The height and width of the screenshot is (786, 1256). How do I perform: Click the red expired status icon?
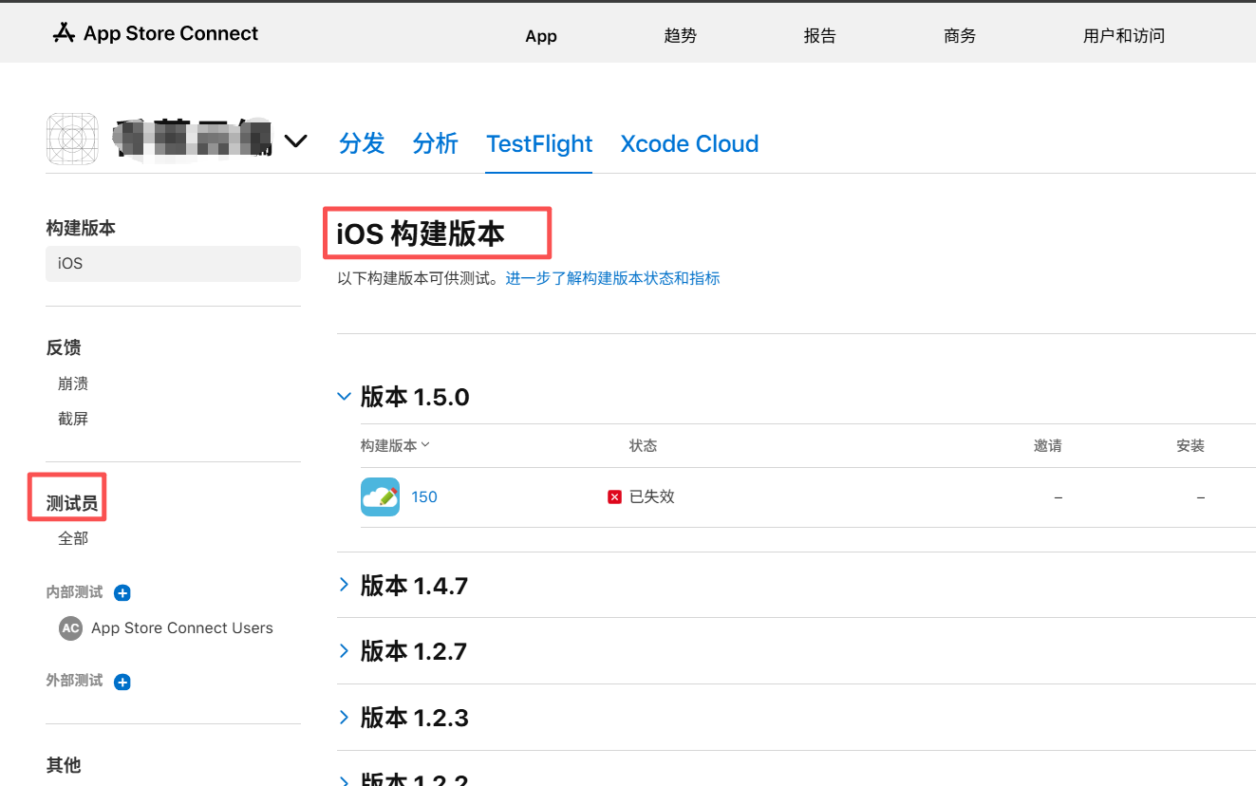pyautogui.click(x=615, y=497)
